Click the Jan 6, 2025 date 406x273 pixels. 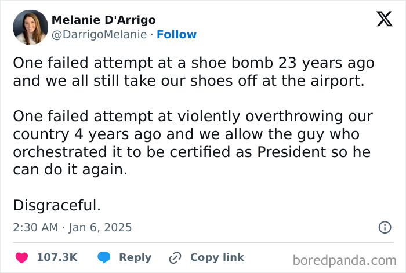(x=100, y=228)
